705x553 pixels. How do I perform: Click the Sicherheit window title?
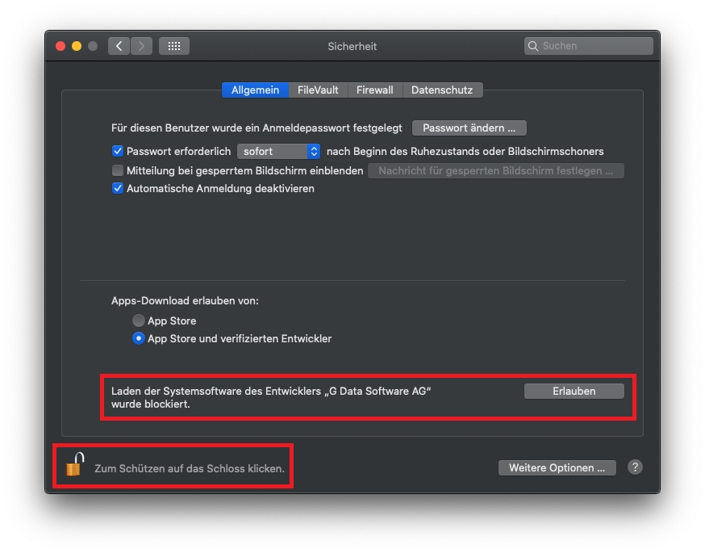[x=352, y=46]
